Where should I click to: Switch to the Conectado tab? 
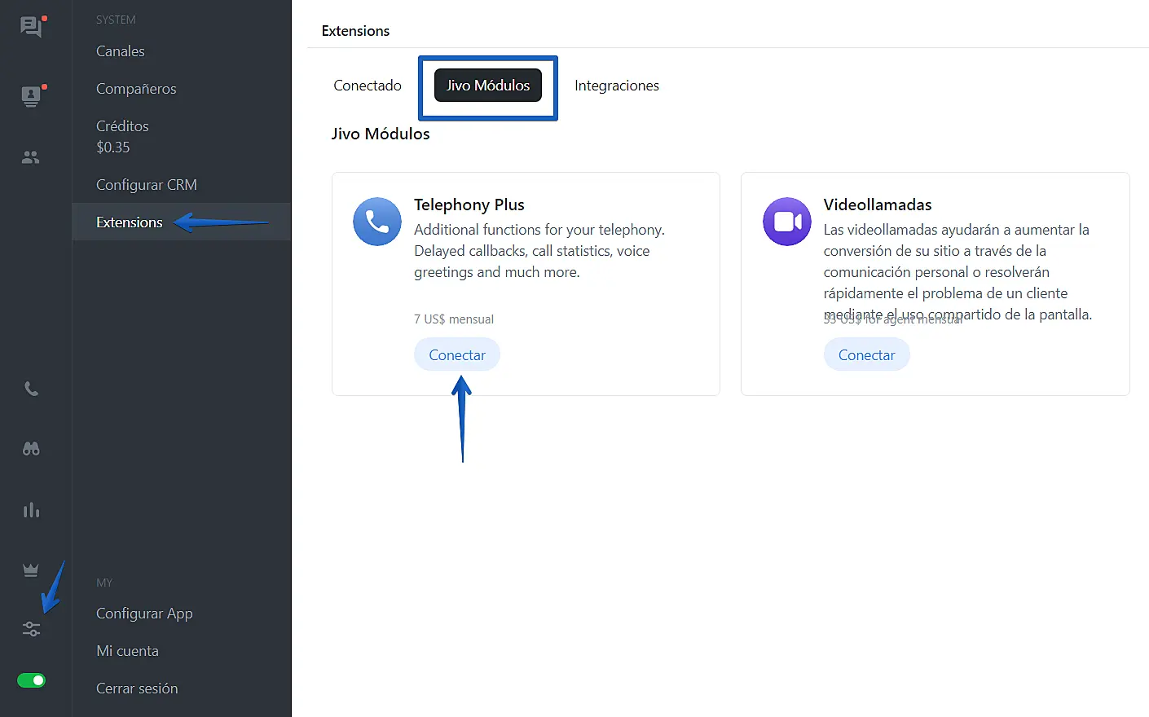(368, 86)
